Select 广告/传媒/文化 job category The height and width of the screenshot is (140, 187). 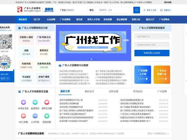coord(44,39)
